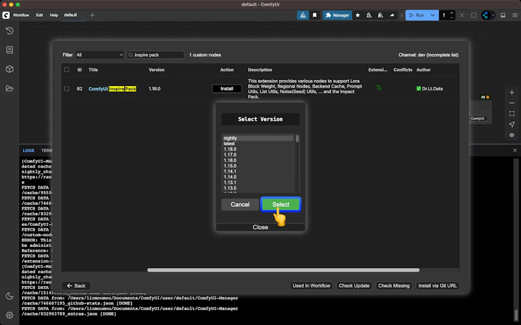
Task: Expand the Run button dropdown arrow
Action: (432, 15)
